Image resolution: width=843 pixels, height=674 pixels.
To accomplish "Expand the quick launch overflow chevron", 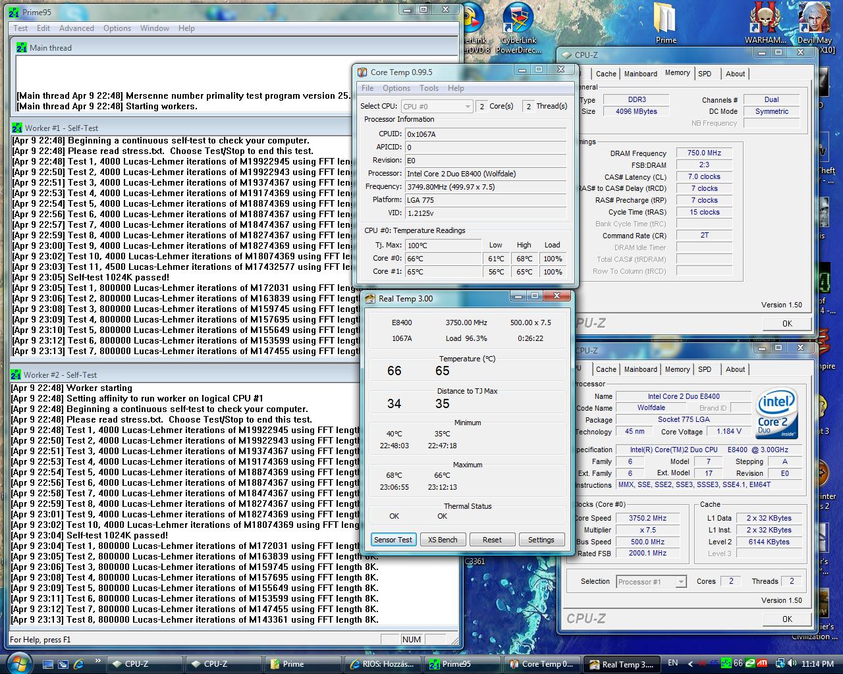I will point(98,661).
